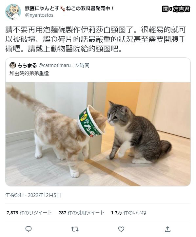Like the tweet with heart icon
The height and width of the screenshot is (237, 196).
coord(121,229)
